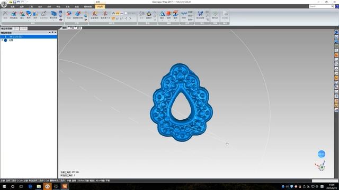Switch to the 工具 ribbon tab
This screenshot has height=190, width=339.
31,7
